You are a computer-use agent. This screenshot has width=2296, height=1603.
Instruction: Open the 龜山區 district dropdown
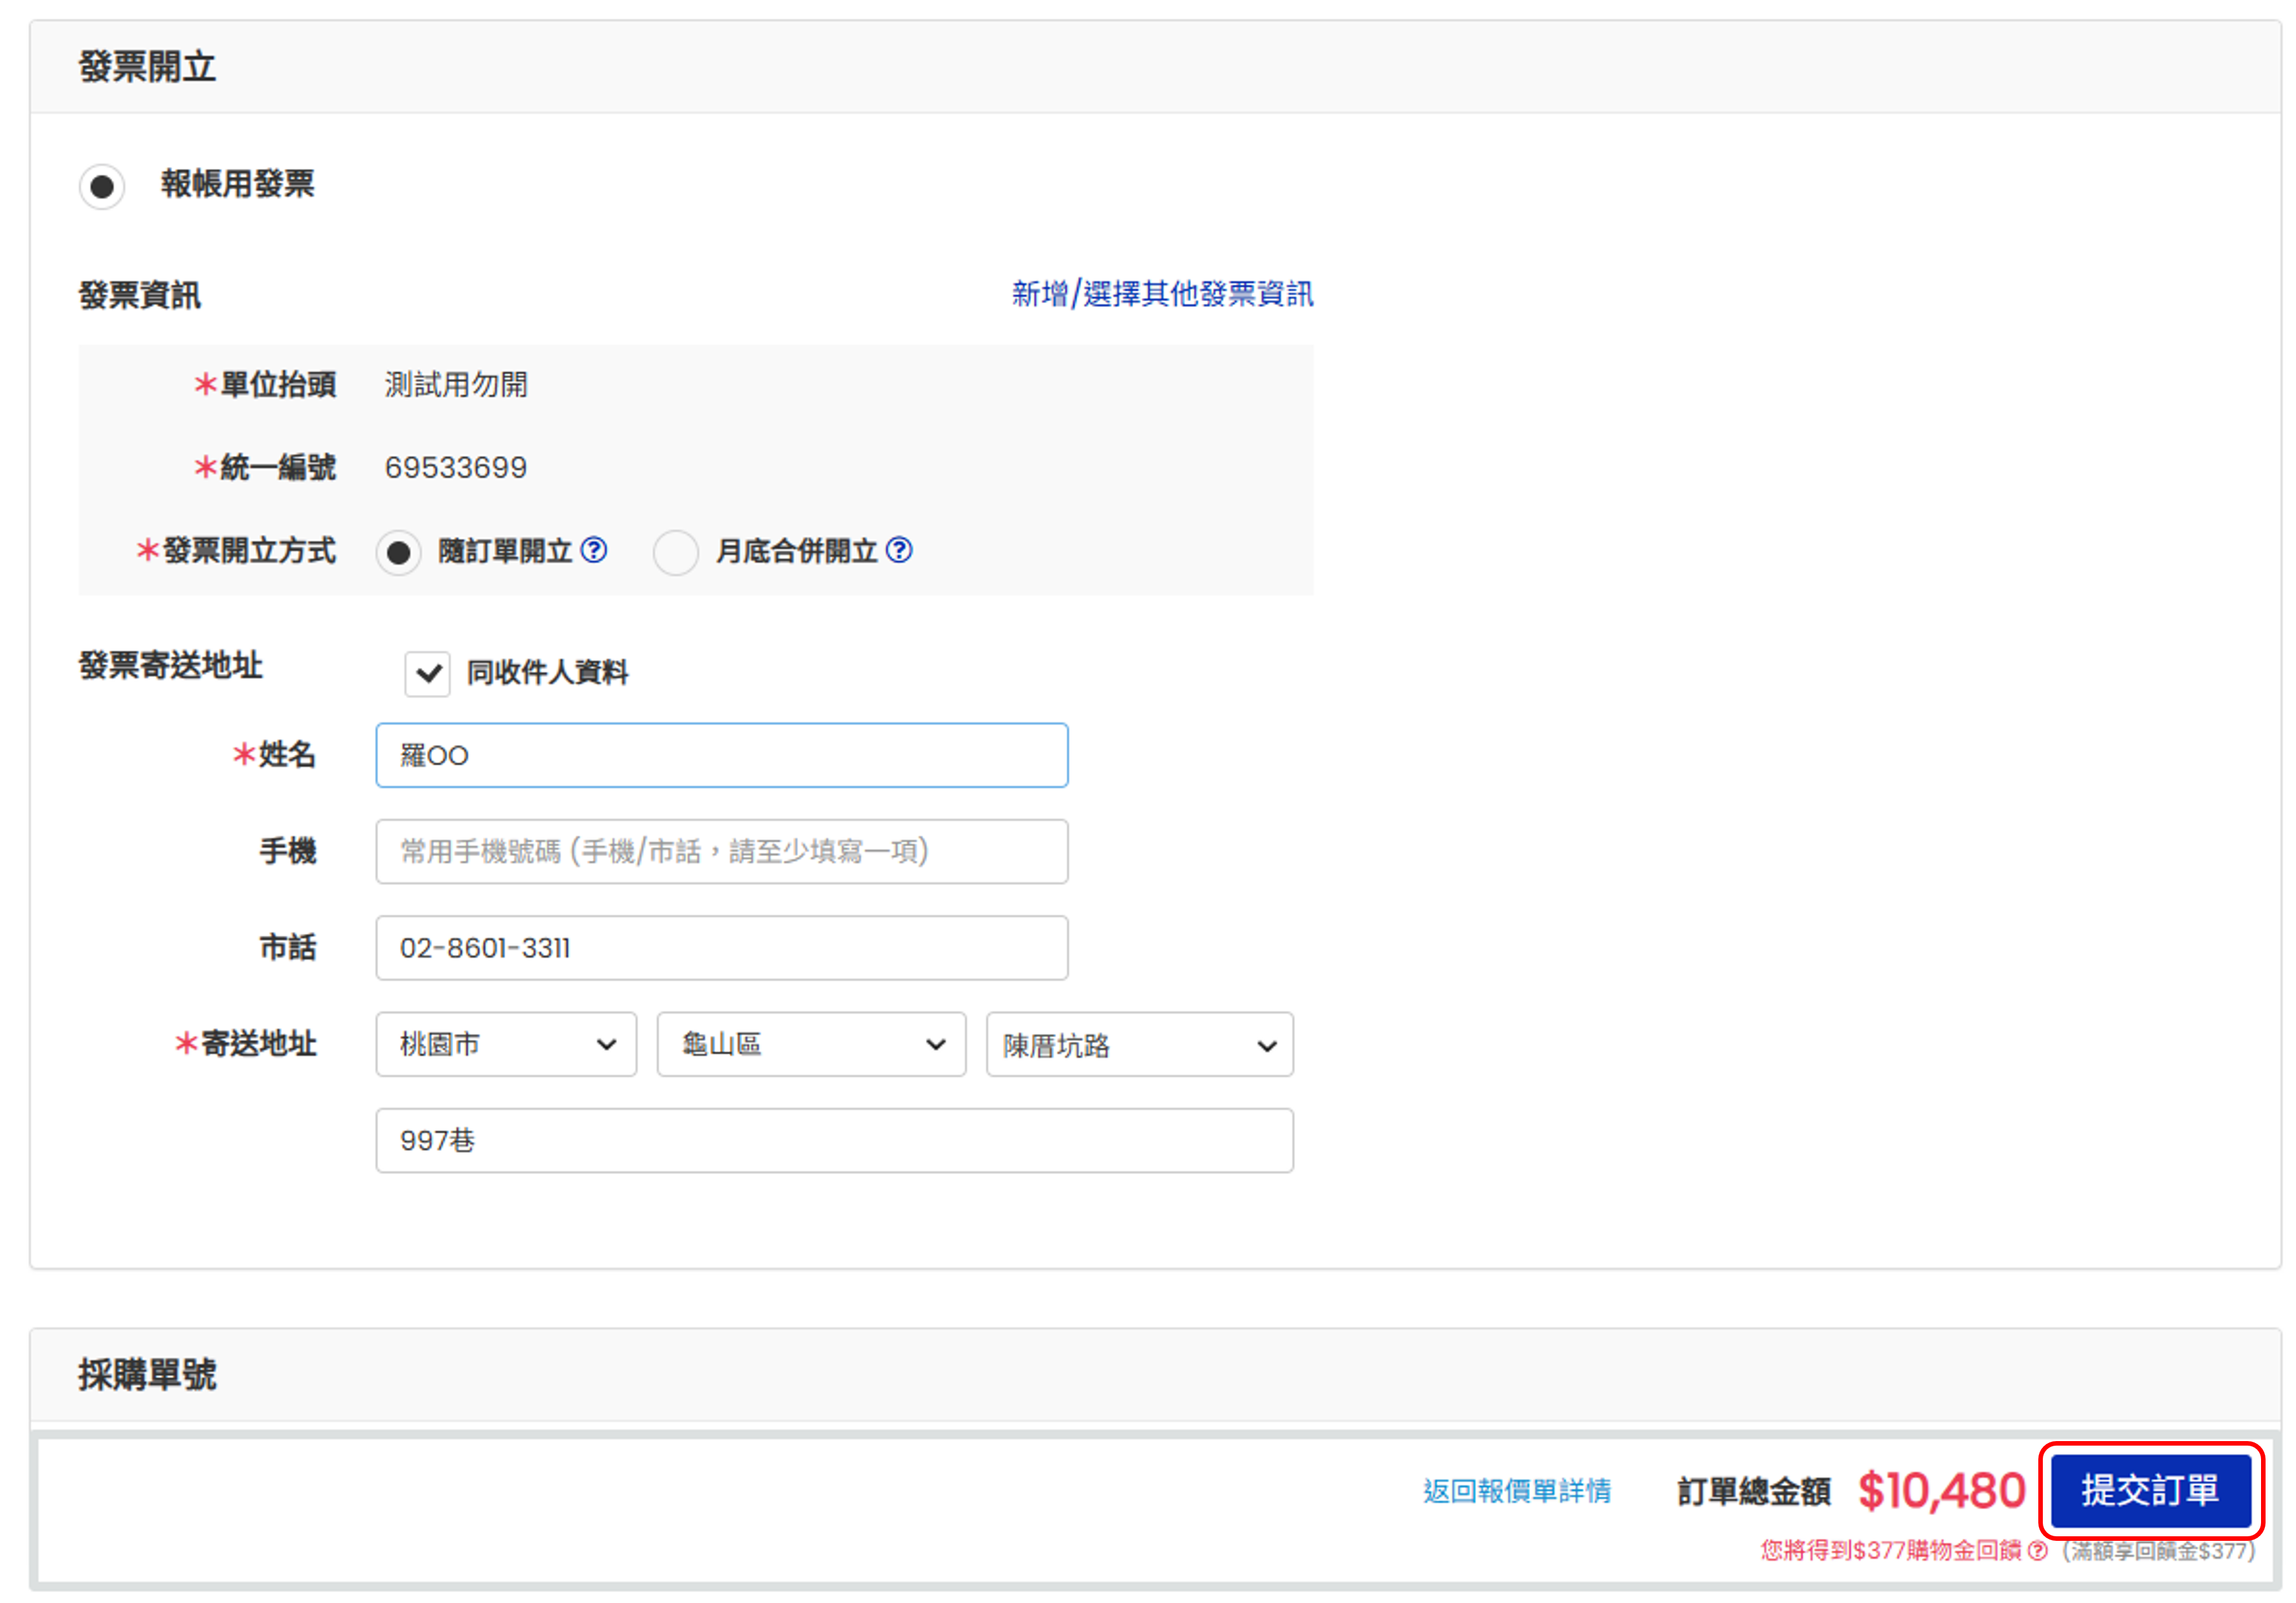[x=811, y=1044]
